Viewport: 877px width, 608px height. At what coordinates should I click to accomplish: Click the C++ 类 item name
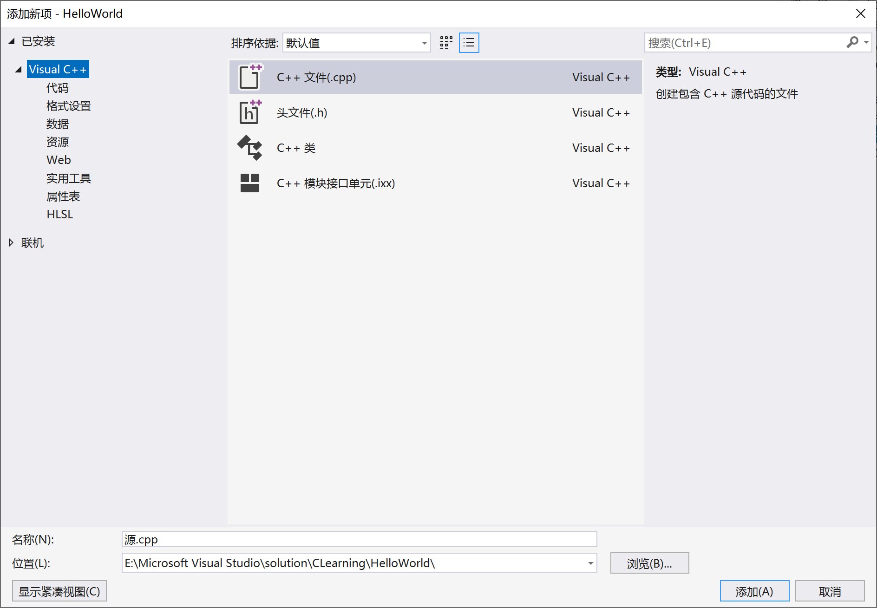click(296, 148)
